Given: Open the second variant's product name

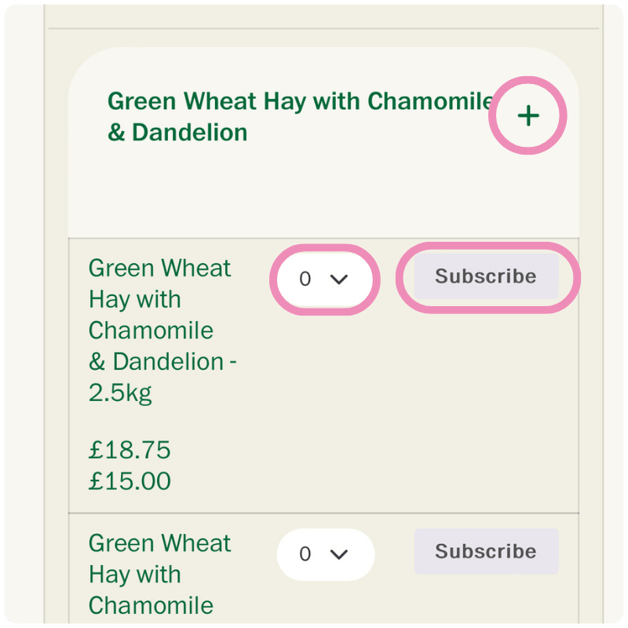Looking at the screenshot, I should pos(159,574).
